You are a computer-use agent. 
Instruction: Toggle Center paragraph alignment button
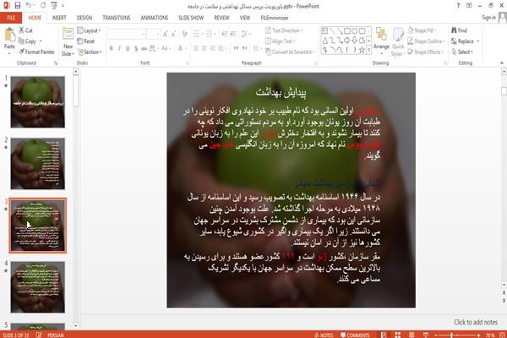[x=204, y=48]
